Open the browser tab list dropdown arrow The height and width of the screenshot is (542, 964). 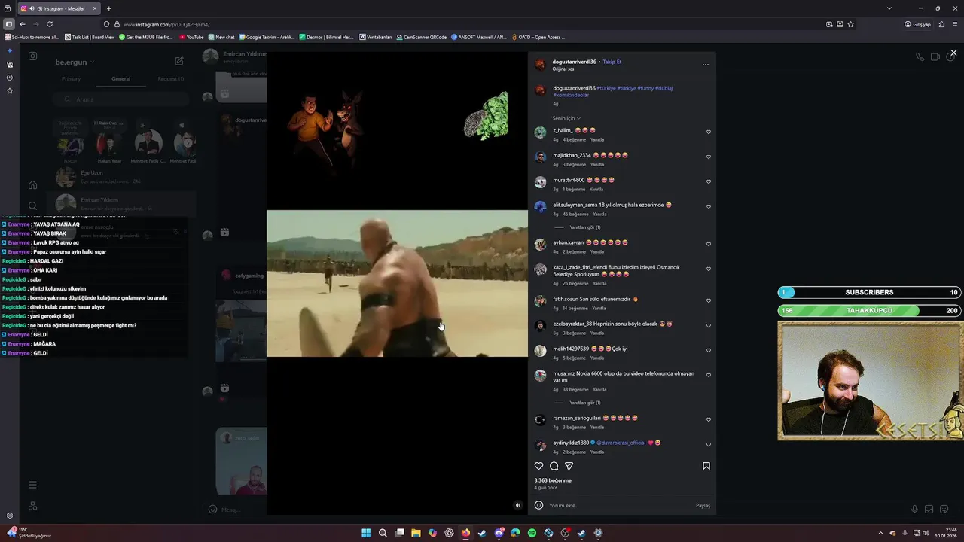(x=889, y=8)
